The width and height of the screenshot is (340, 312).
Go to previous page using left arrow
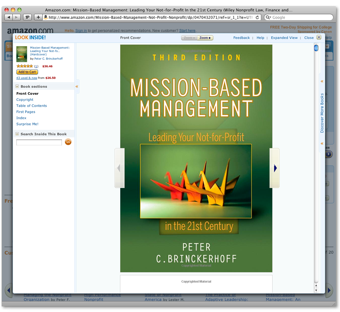coord(119,168)
